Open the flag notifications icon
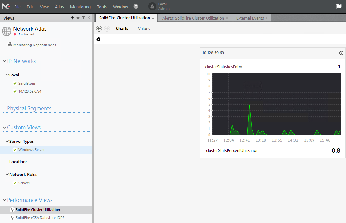Image resolution: width=346 pixels, height=223 pixels. (x=339, y=6)
